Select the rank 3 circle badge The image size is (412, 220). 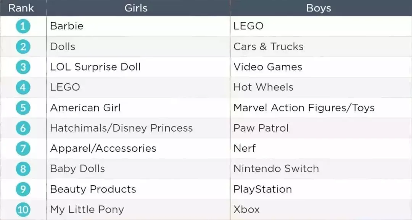tap(23, 67)
